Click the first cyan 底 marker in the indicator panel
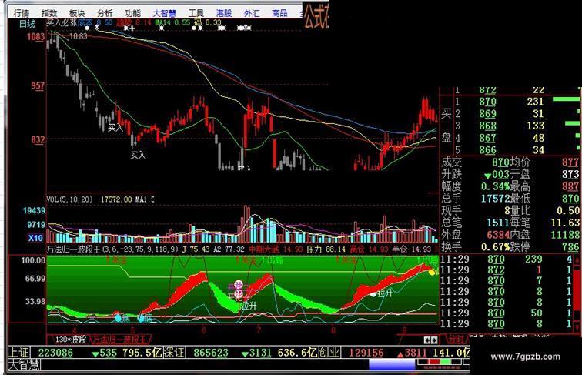Image resolution: width=582 pixels, height=375 pixels. pyautogui.click(x=118, y=318)
